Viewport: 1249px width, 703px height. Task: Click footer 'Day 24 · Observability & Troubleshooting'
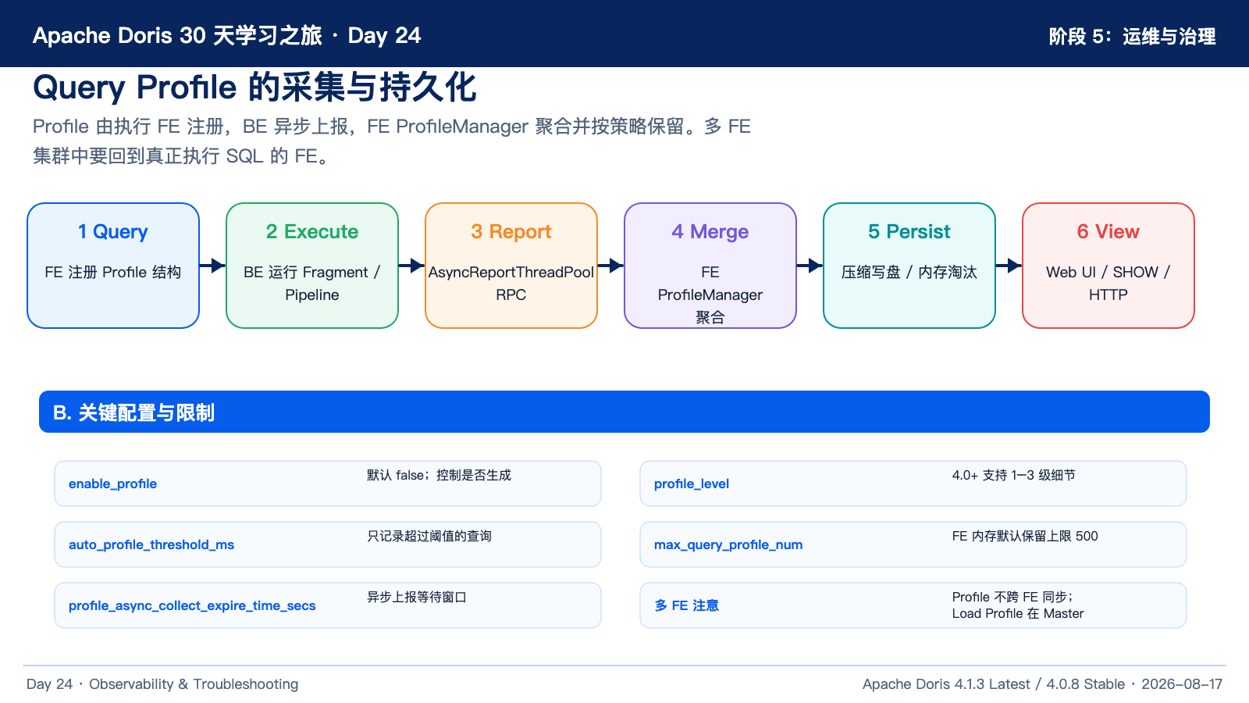(162, 684)
